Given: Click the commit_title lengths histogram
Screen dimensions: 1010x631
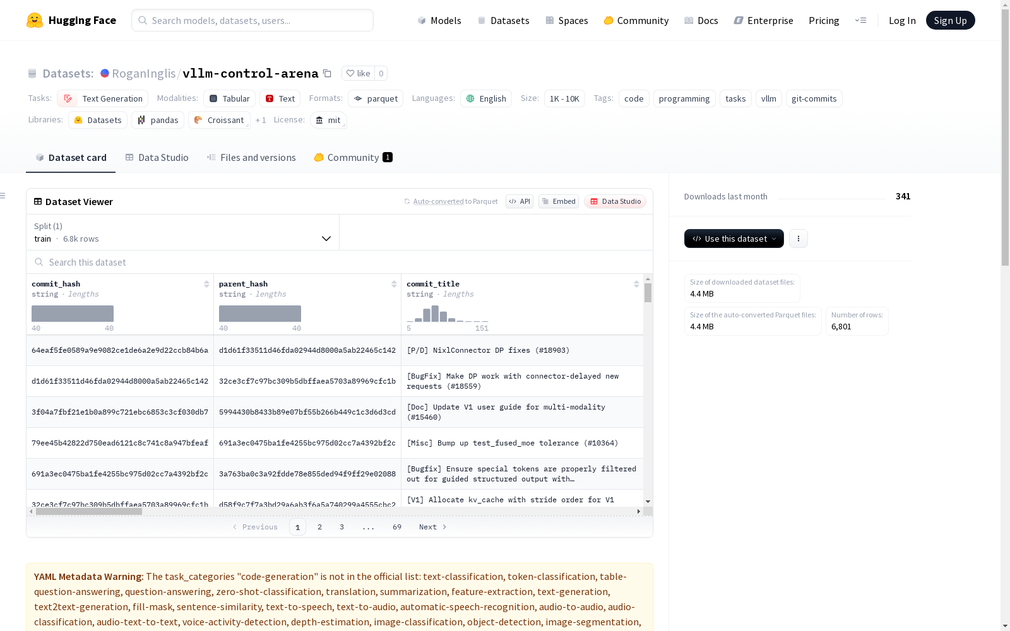Looking at the screenshot, I should (448, 313).
